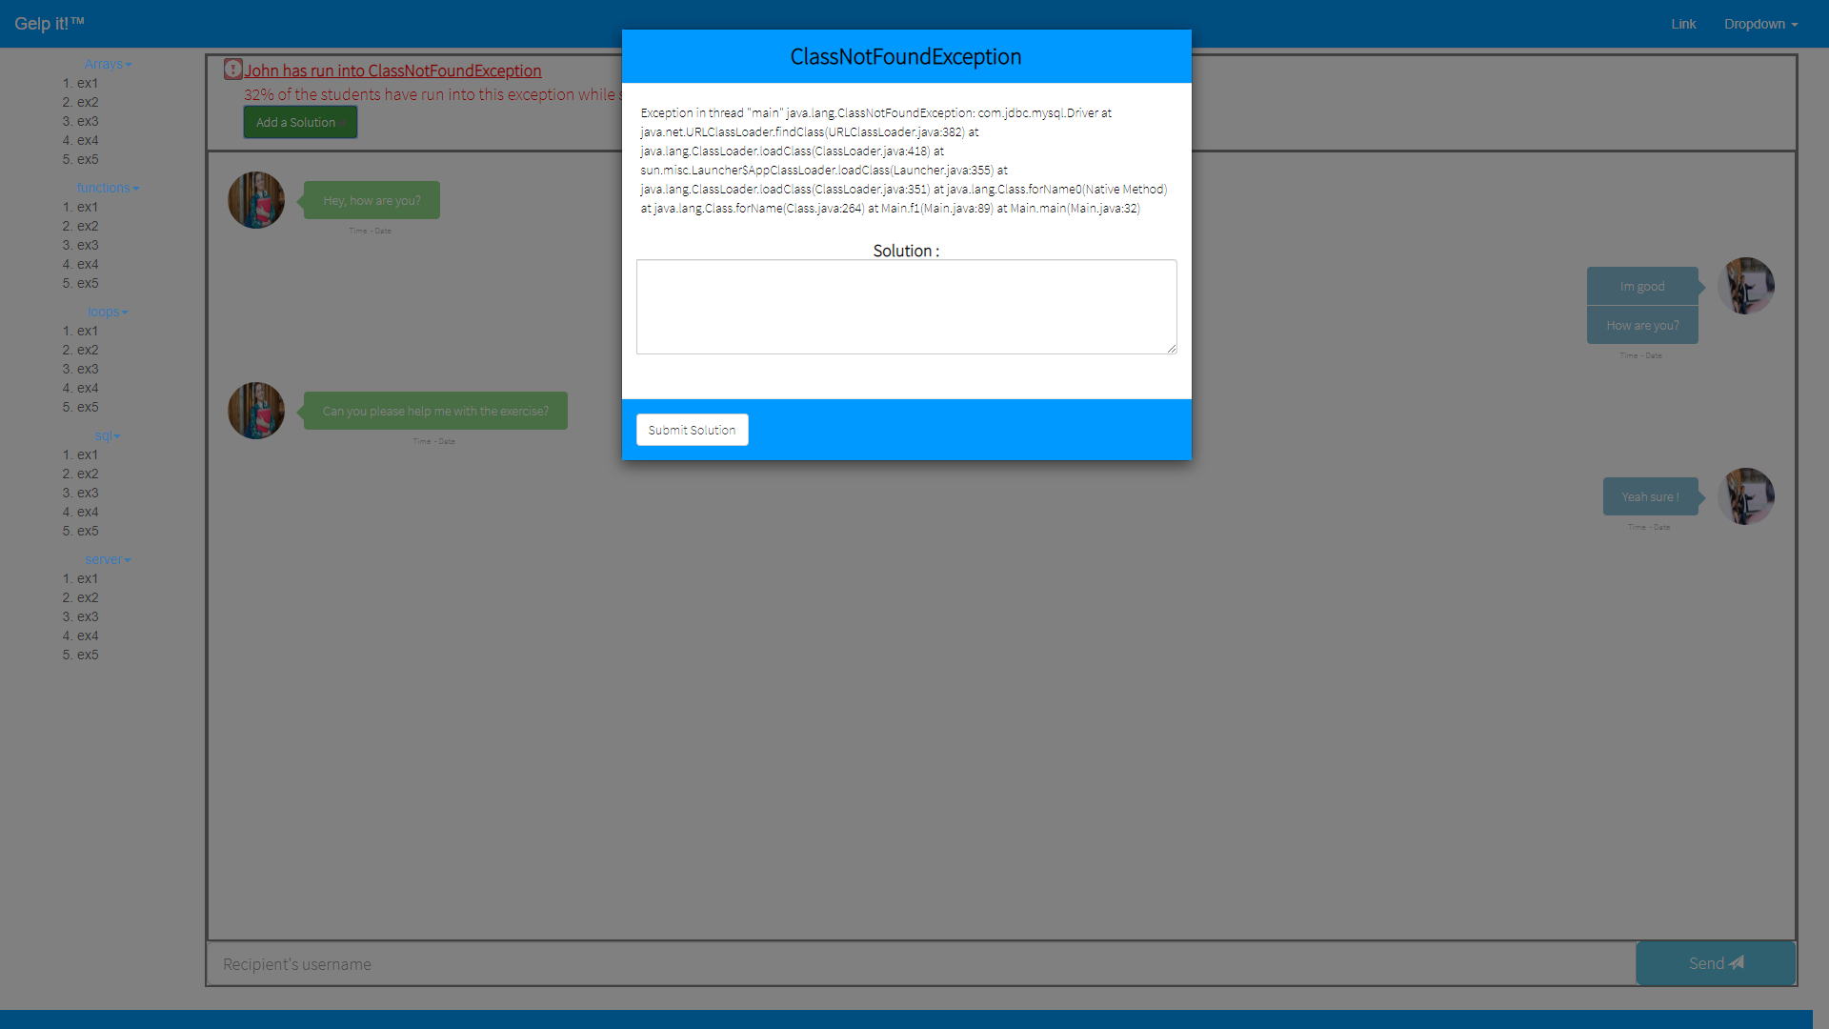Select ex3 under the loops section
Image resolution: width=1829 pixels, height=1029 pixels.
pos(88,369)
